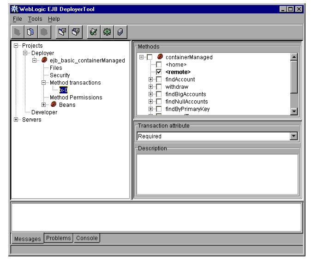This screenshot has width=329, height=262.
Task: Check the withdraw method checkbox
Action: pyautogui.click(x=159, y=87)
